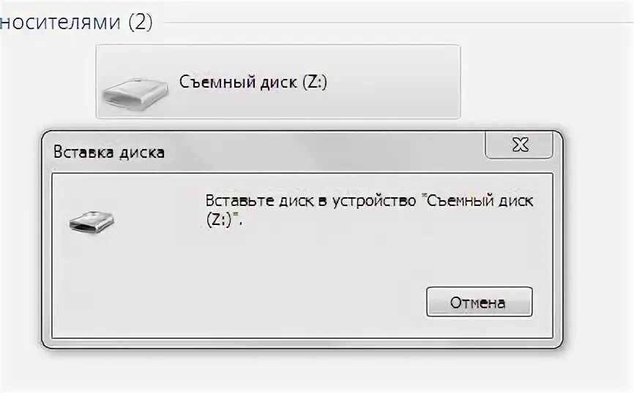
Task: Click empty Explorer area left of the drive tile
Action: coord(47,82)
